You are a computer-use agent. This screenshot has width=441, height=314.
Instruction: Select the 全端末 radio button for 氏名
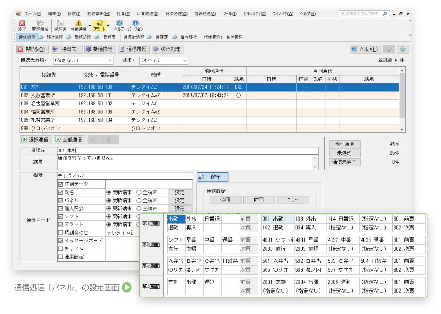coord(139,192)
